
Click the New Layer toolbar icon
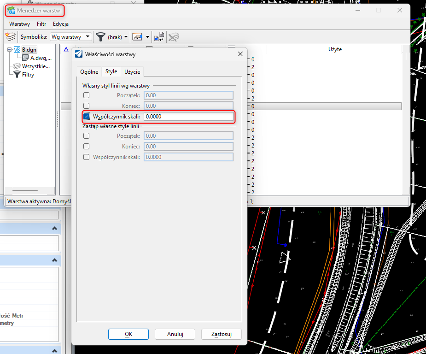click(10, 37)
